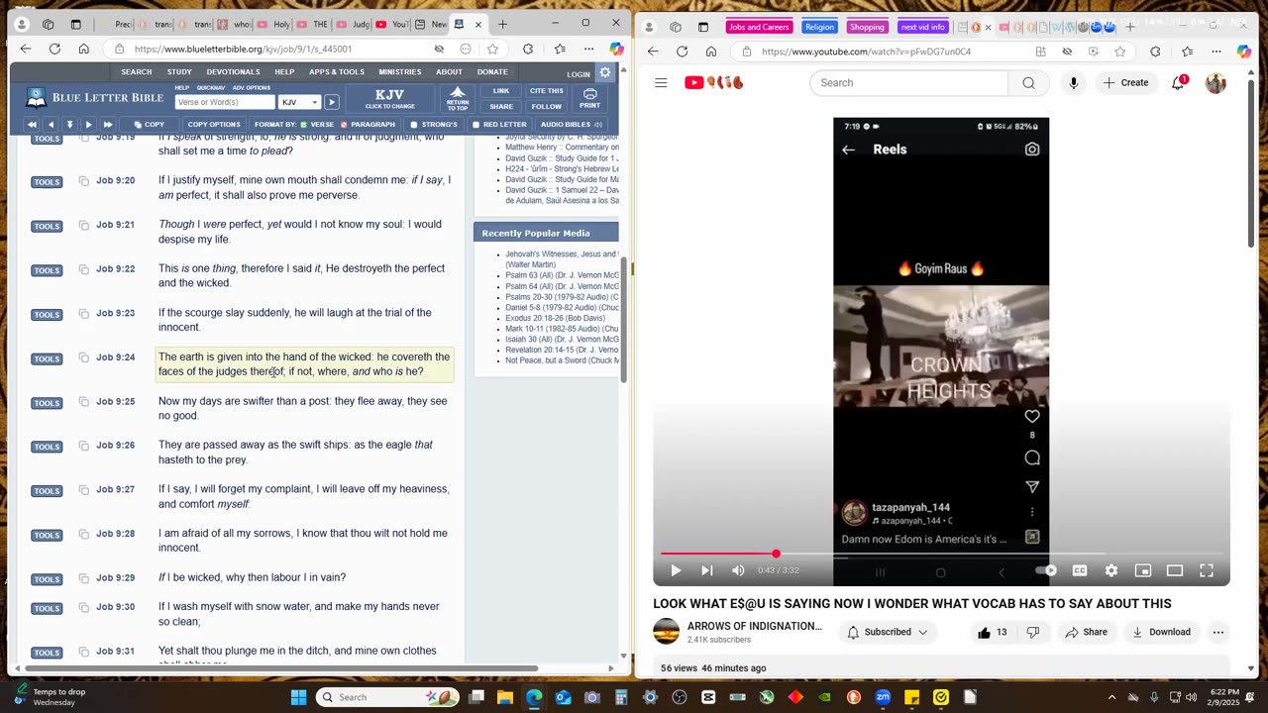Toggle favorite star in YouTube address bar

pyautogui.click(x=1119, y=51)
